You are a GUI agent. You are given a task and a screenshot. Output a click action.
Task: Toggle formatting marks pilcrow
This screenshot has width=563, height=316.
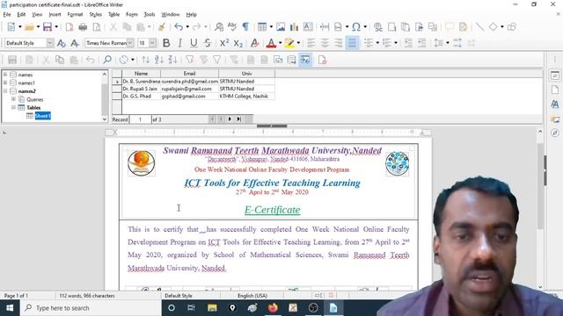click(245, 27)
